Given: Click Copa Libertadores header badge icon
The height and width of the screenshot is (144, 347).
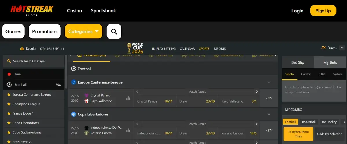Looking at the screenshot, I should tap(73, 114).
